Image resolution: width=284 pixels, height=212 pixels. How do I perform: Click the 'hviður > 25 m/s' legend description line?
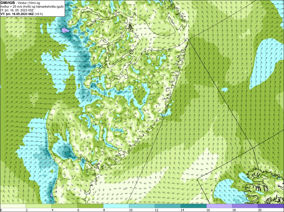(x=32, y=7)
